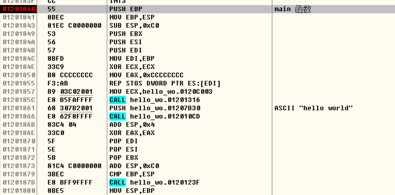Click the PUSH EBP instruction

pos(126,9)
